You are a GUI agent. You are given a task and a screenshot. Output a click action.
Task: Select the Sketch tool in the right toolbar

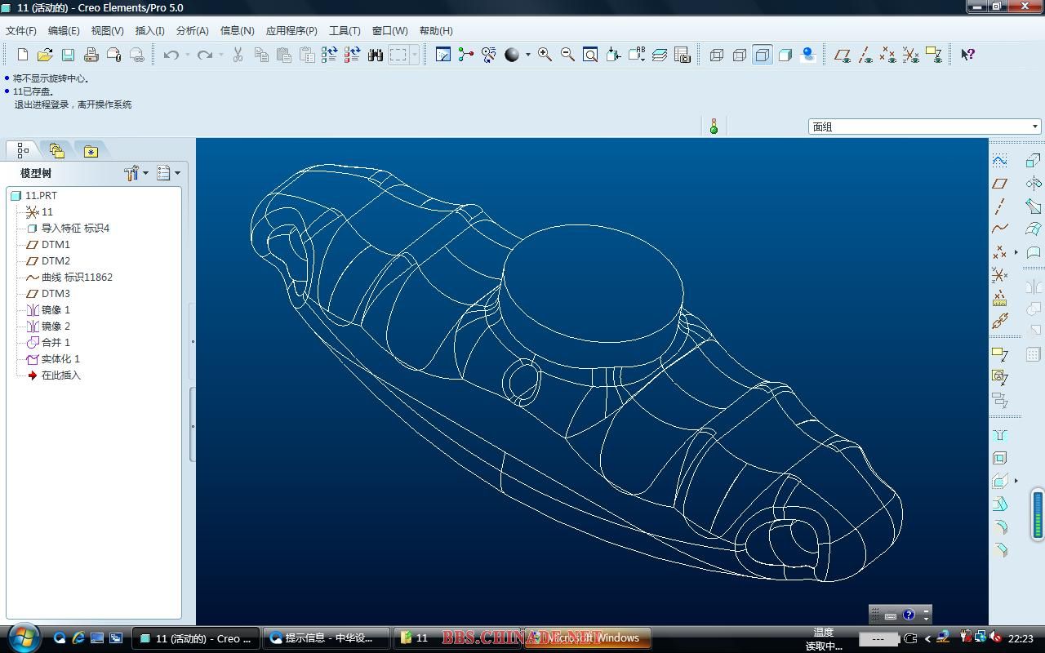(999, 160)
